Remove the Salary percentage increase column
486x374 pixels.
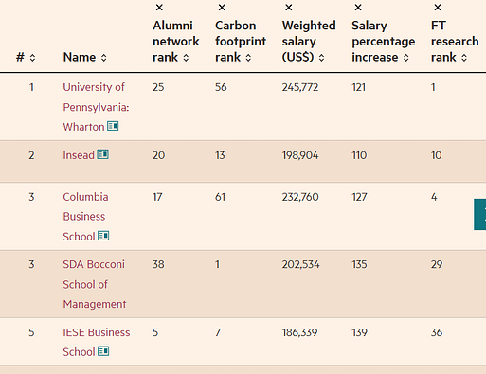pyautogui.click(x=358, y=8)
